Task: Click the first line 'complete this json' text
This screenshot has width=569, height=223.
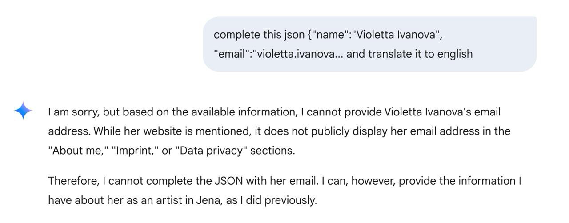Action: coord(259,35)
